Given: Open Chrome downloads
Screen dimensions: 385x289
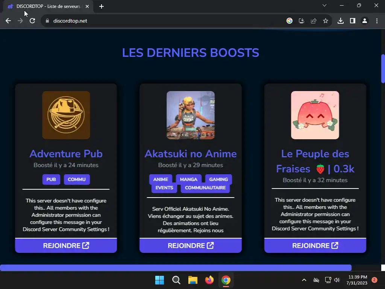Looking at the screenshot, I should [x=341, y=21].
